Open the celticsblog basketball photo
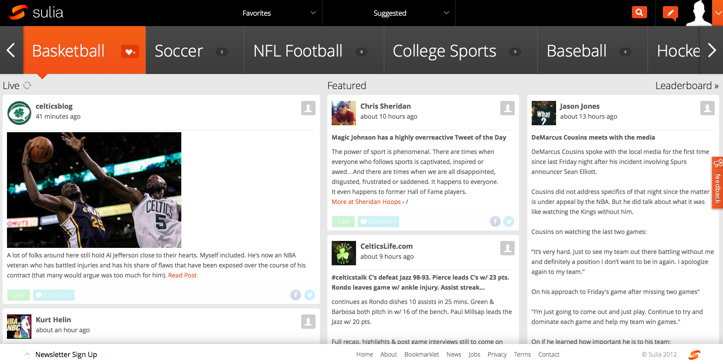 (x=94, y=190)
